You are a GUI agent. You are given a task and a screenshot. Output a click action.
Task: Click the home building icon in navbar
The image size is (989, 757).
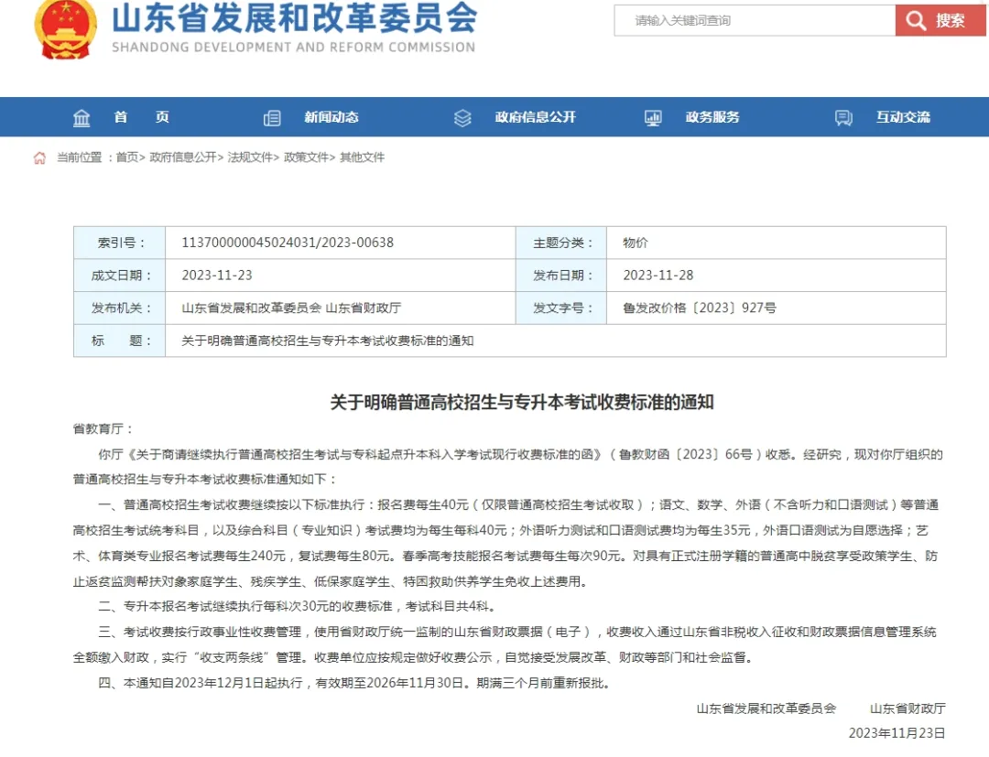(82, 118)
